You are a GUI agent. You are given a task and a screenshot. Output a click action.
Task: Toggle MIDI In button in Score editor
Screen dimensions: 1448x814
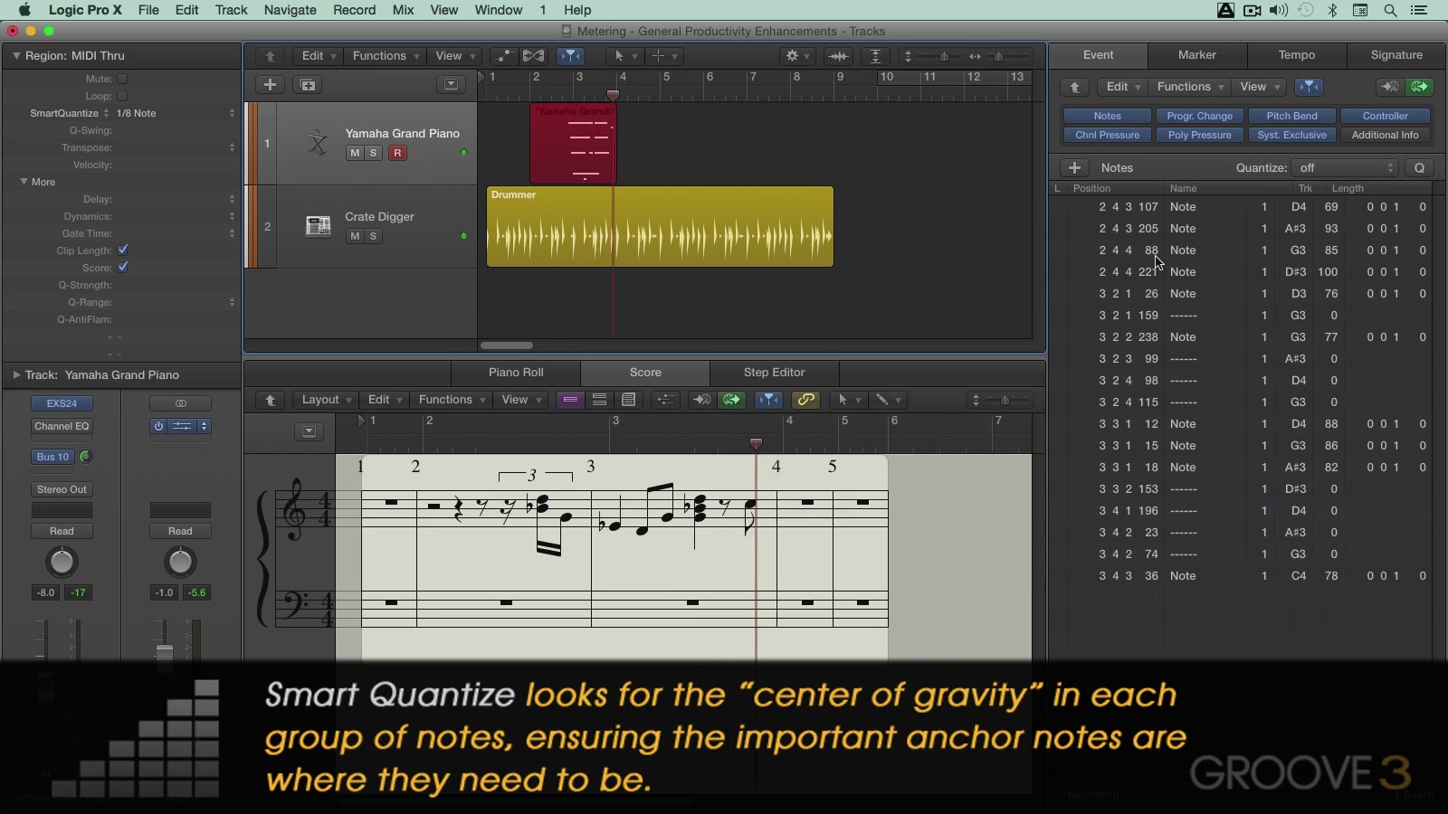point(701,400)
